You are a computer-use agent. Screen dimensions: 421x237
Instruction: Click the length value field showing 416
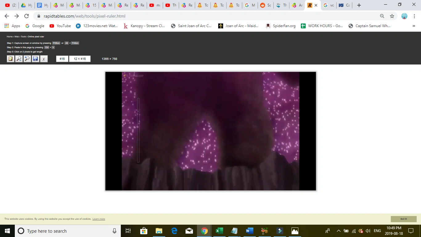[x=62, y=59]
